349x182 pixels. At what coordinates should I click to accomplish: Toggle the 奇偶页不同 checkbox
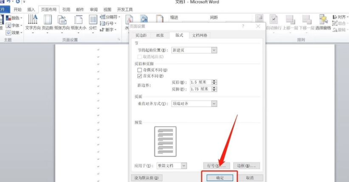click(x=139, y=70)
